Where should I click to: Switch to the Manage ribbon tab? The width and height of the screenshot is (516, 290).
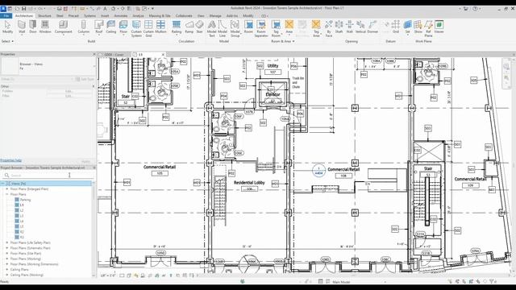coord(215,15)
